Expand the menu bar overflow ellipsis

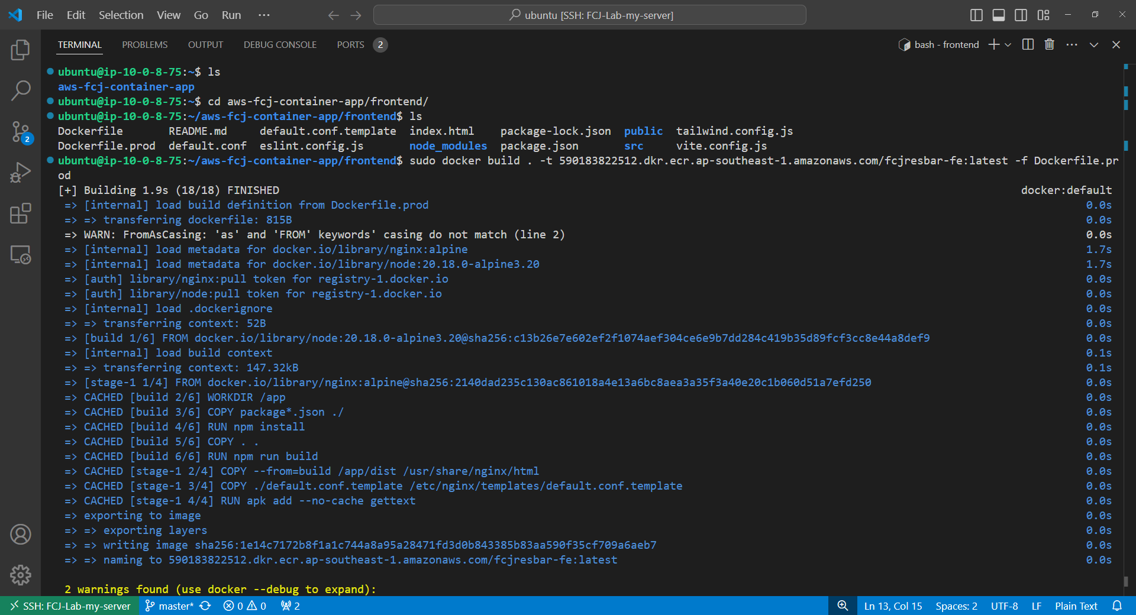[264, 15]
